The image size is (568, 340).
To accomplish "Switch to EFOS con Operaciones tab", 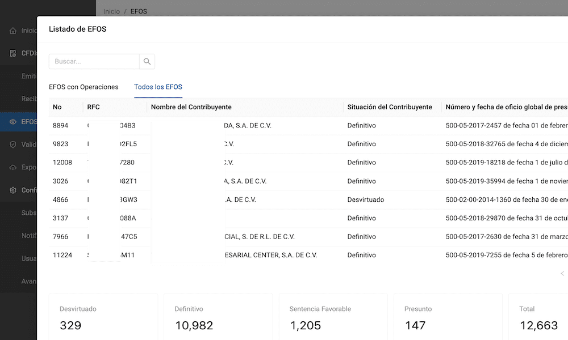I will [83, 87].
